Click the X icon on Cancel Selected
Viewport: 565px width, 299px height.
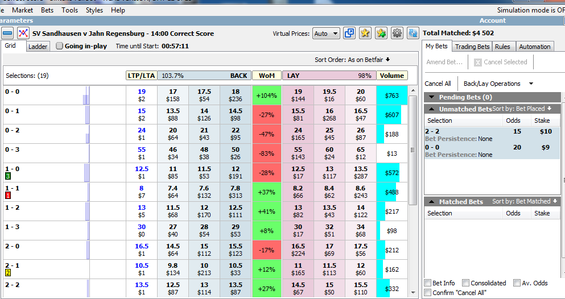(x=478, y=63)
